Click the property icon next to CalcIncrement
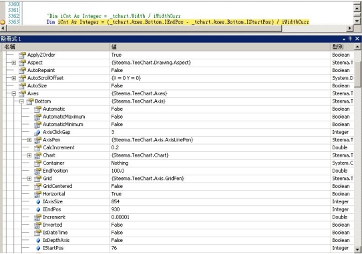The width and height of the screenshot is (362, 254). tap(37, 147)
